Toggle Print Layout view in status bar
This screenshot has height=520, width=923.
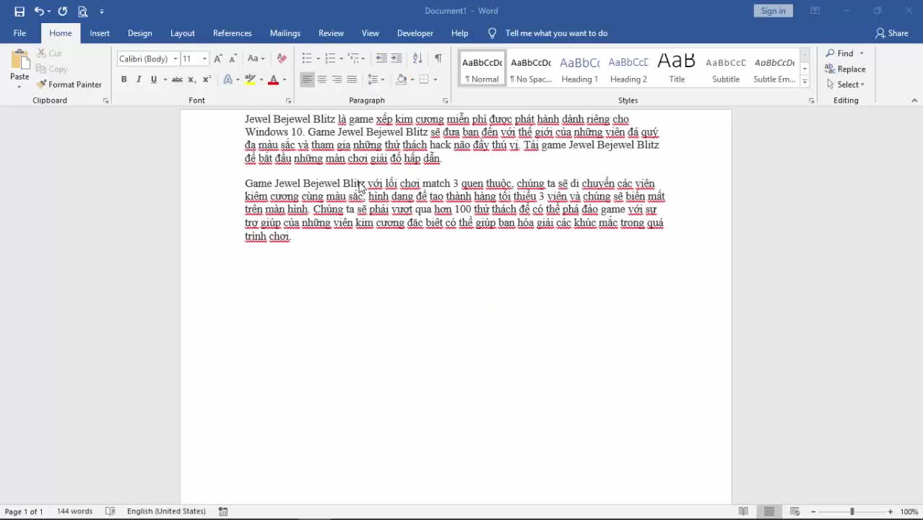point(769,511)
